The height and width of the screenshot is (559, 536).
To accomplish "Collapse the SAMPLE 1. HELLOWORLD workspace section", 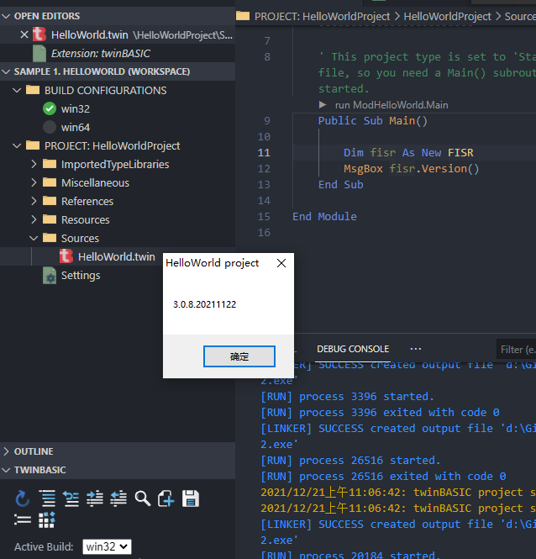I will click(x=6, y=71).
